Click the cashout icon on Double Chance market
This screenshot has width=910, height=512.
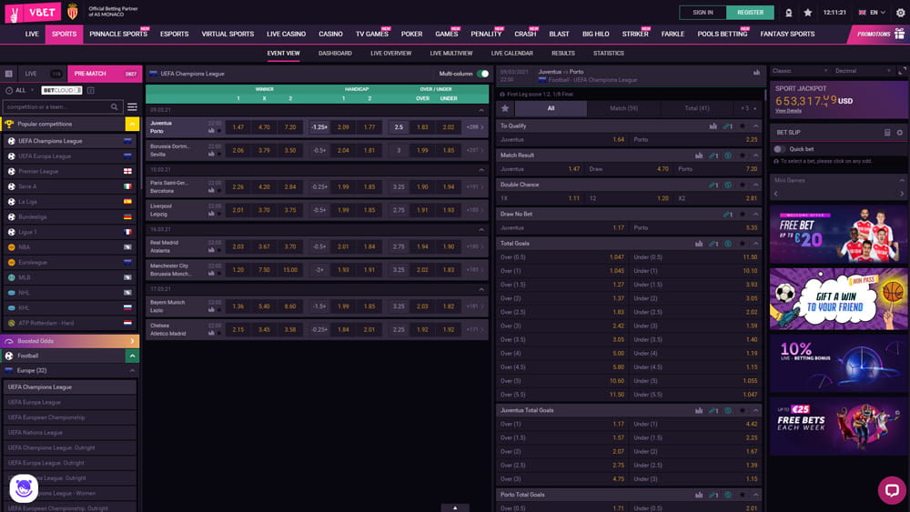click(728, 185)
